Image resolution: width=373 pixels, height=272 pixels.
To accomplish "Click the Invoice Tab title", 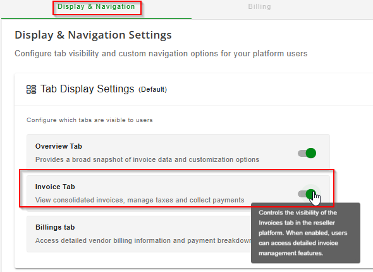I will [55, 187].
